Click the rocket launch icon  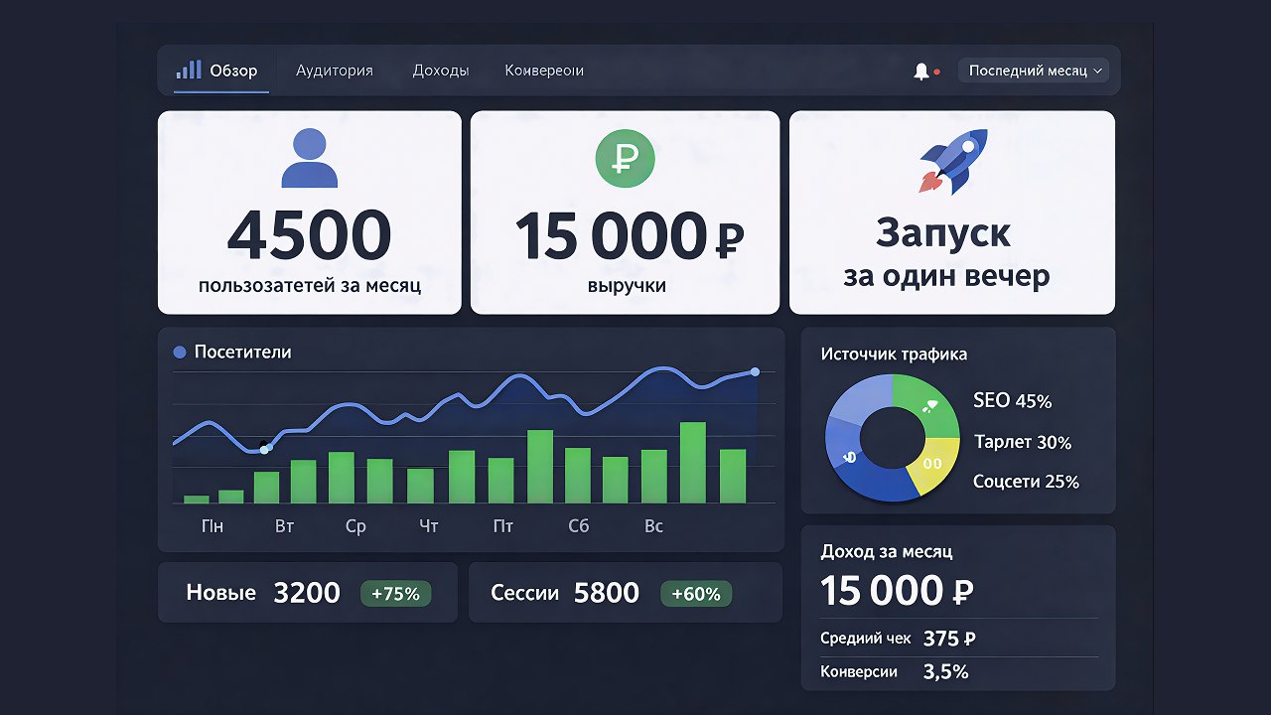[951, 161]
